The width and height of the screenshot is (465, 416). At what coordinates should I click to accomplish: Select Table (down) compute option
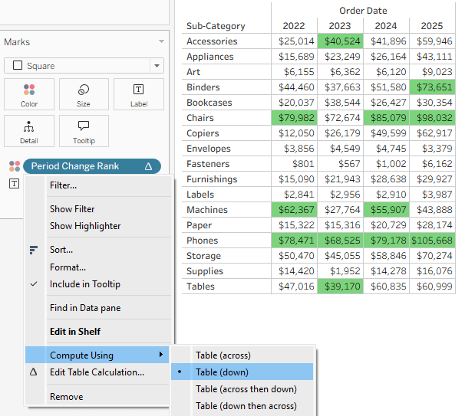click(223, 372)
